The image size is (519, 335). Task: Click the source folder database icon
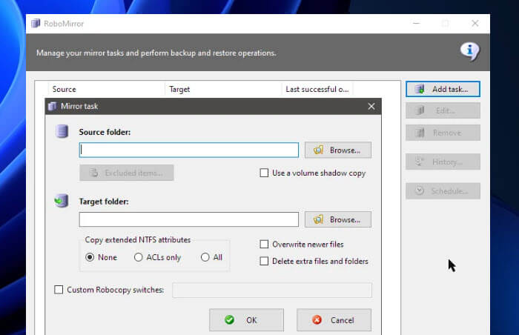pyautogui.click(x=62, y=132)
